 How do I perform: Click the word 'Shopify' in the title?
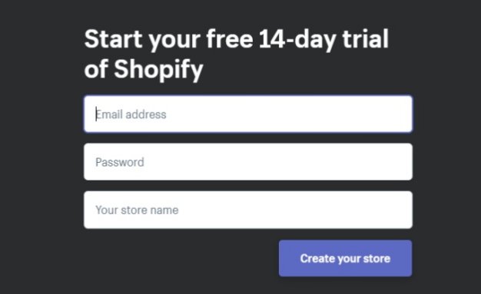pos(158,69)
